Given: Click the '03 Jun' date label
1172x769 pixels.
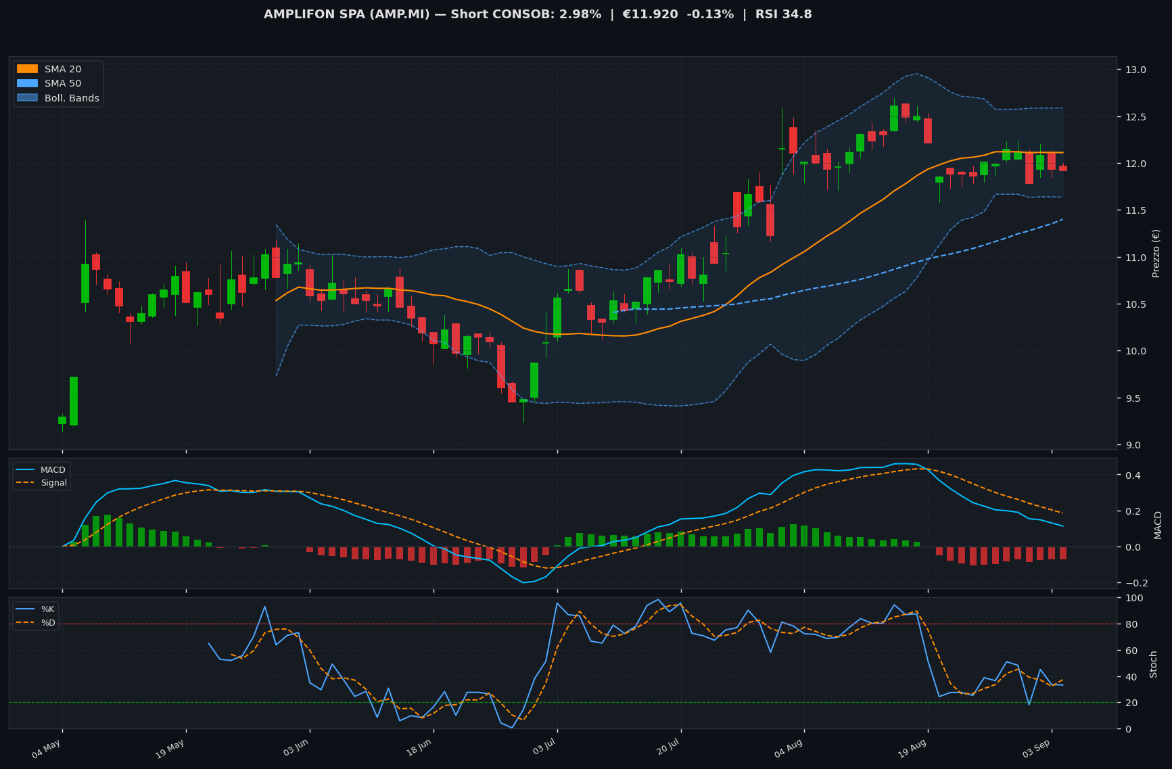Looking at the screenshot, I should [295, 749].
